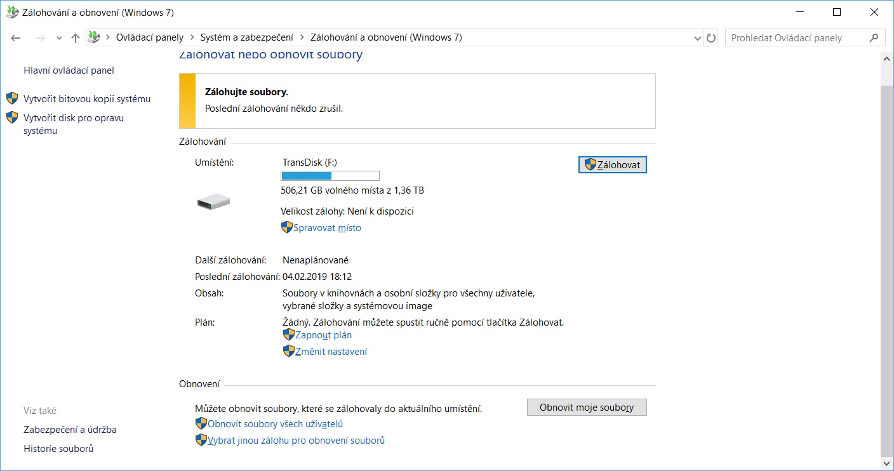Click the TransDisk (F:) drive icon

click(x=213, y=202)
